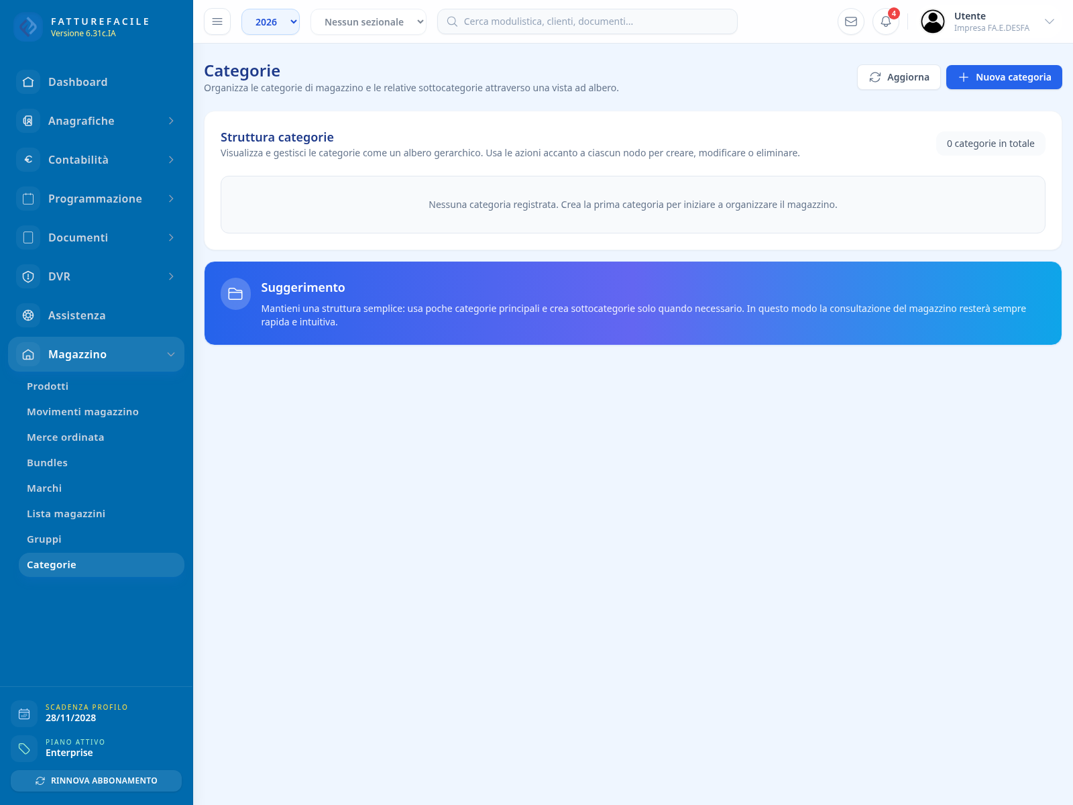Click the Enterprise plan label

[x=69, y=753]
